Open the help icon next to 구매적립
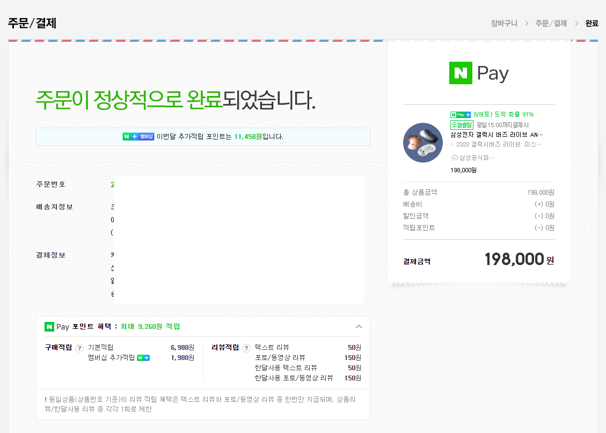The image size is (606, 433). pos(79,348)
